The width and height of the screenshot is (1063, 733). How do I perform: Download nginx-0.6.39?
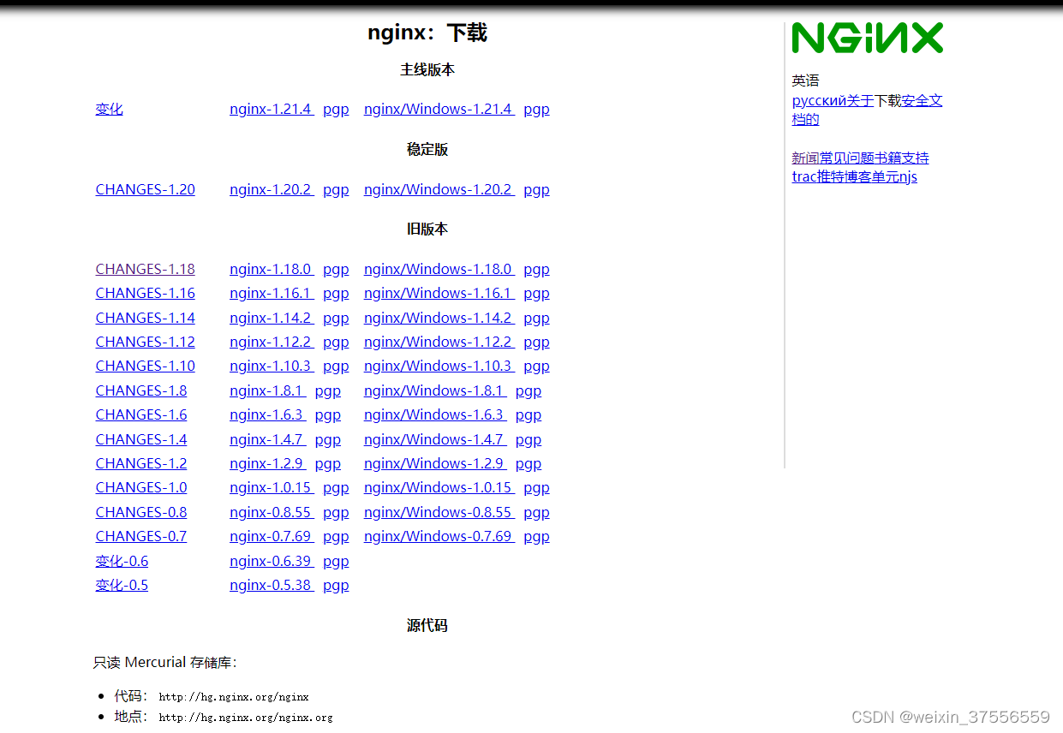click(x=272, y=561)
